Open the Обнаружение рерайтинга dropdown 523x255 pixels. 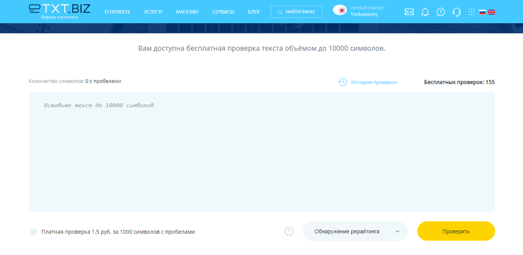[355, 231]
